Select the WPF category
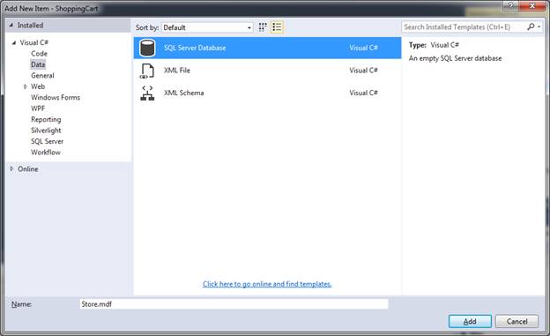Image resolution: width=550 pixels, height=336 pixels. (x=38, y=108)
